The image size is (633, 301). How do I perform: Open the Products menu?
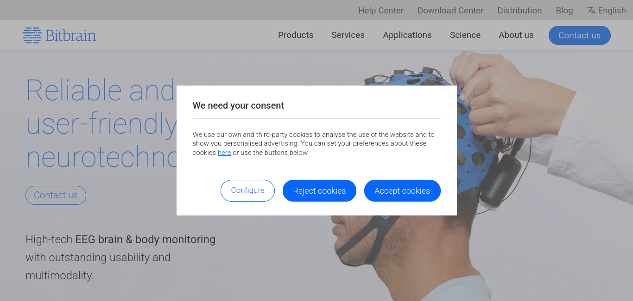(296, 35)
